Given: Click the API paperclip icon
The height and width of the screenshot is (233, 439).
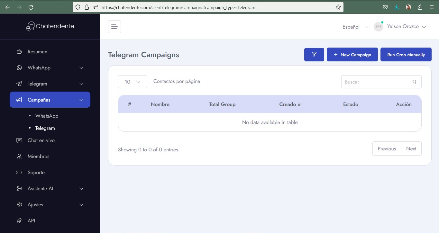Looking at the screenshot, I should point(19,221).
